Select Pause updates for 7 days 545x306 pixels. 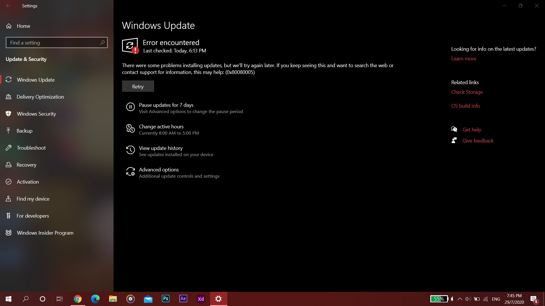(x=166, y=105)
